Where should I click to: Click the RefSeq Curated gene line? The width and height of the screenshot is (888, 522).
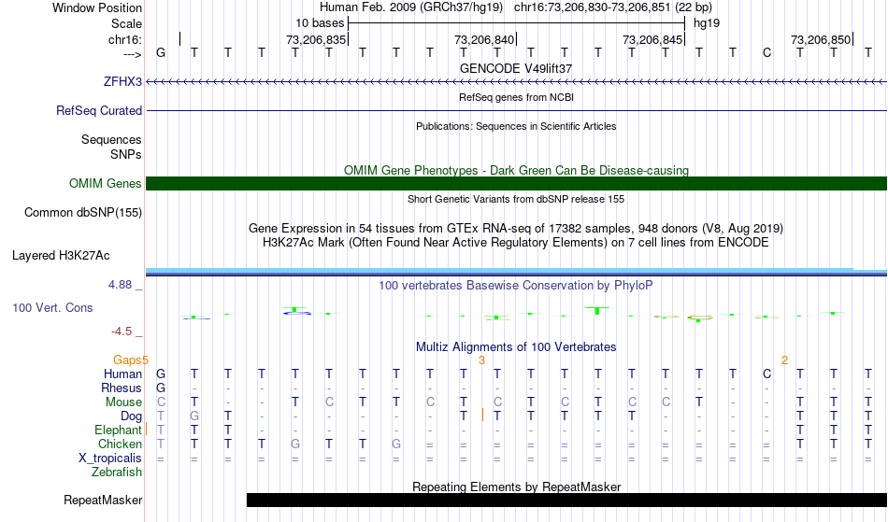(x=516, y=110)
